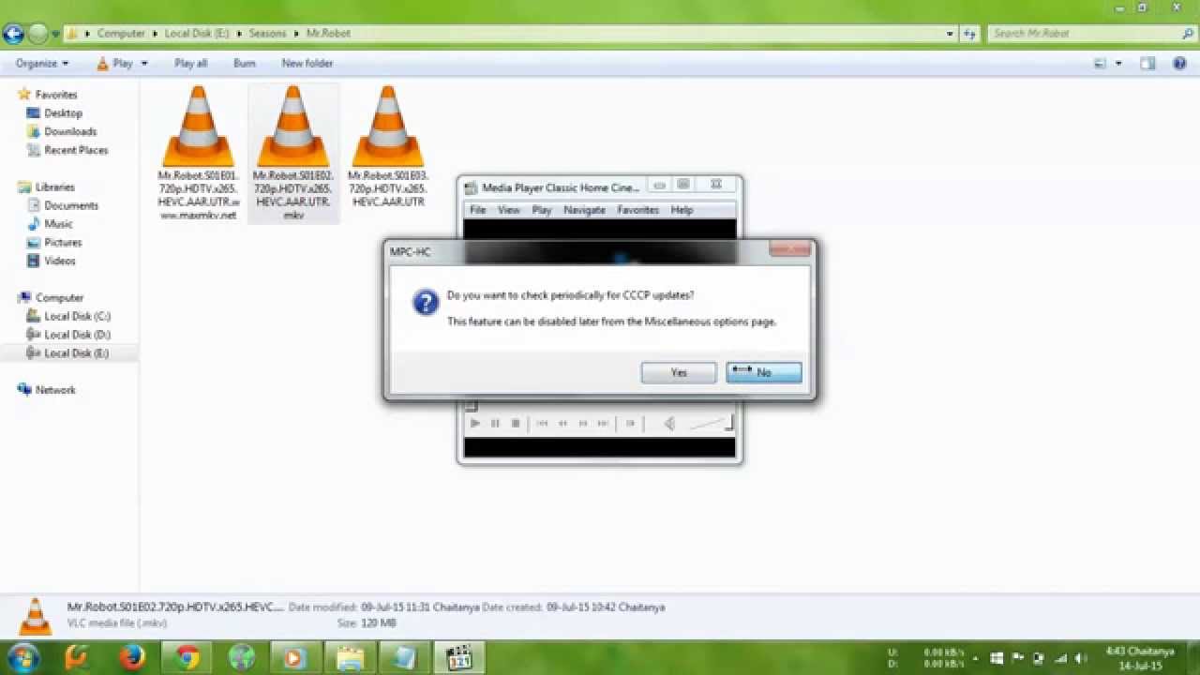Open Desktop in the navigation pane
The image size is (1200, 675).
(63, 113)
